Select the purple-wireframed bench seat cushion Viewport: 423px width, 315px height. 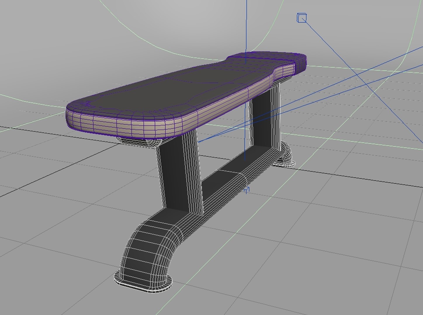click(x=187, y=95)
